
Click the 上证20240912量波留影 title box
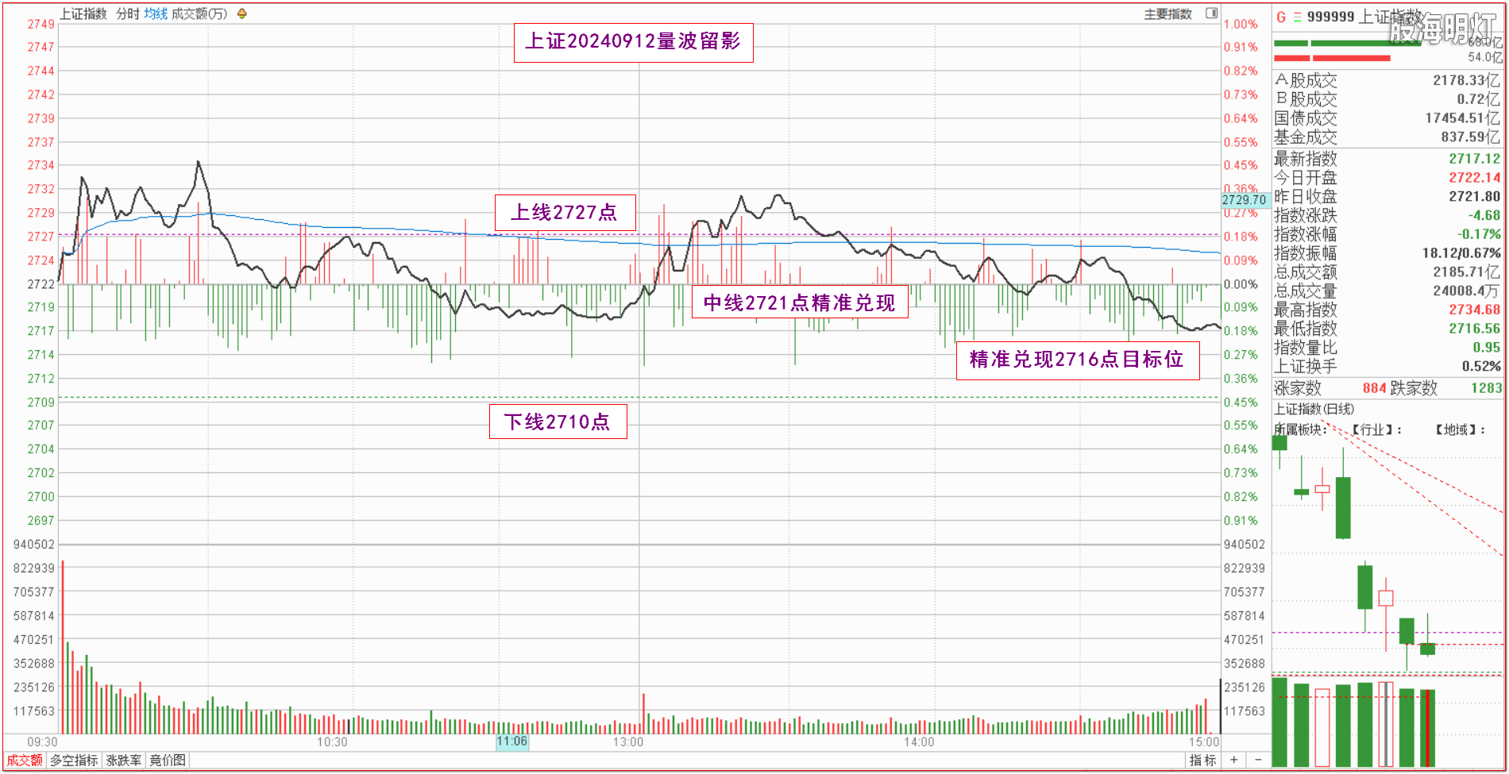633,42
